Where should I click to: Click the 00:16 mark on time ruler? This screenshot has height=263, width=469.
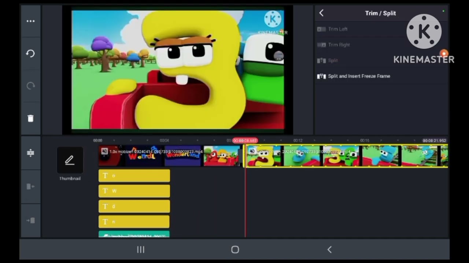(x=365, y=141)
